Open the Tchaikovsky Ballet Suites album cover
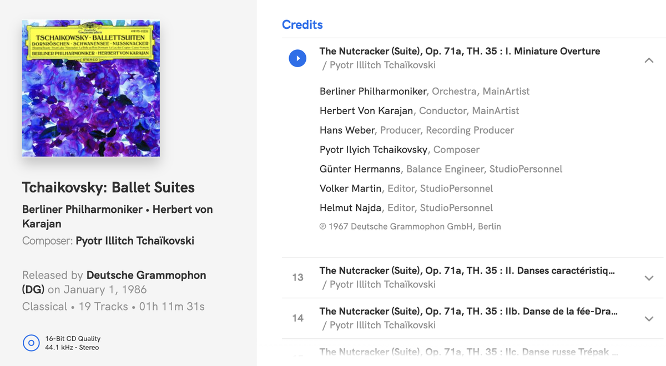 [x=90, y=89]
